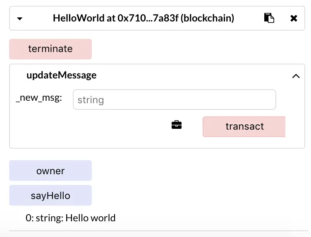Call the sayHello function
The image size is (311, 237).
pos(50,195)
